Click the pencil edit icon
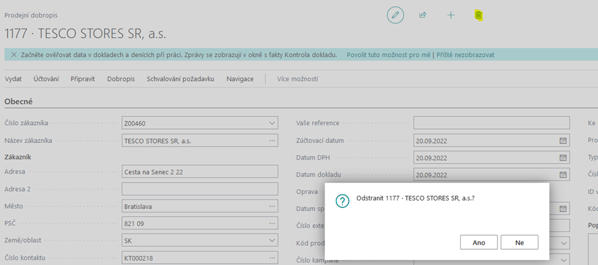The image size is (598, 265). (x=396, y=15)
